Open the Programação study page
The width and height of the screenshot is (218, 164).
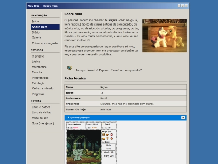45,78
